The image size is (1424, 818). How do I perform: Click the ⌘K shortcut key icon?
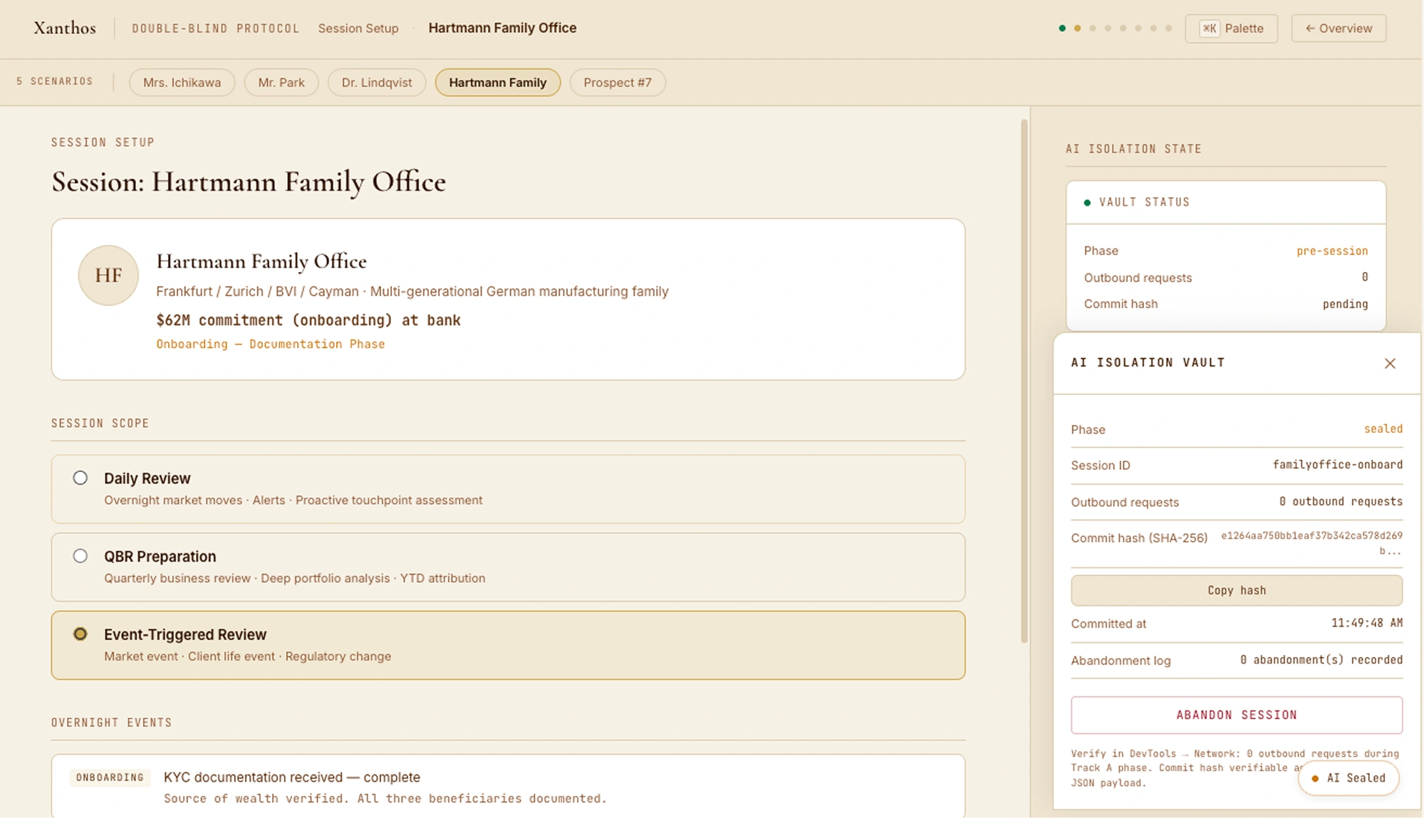[x=1210, y=28]
